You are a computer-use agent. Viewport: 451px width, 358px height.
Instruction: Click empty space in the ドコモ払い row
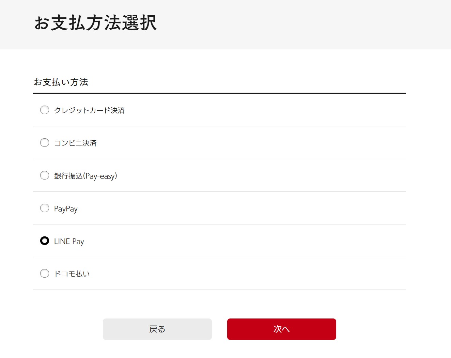(x=245, y=274)
